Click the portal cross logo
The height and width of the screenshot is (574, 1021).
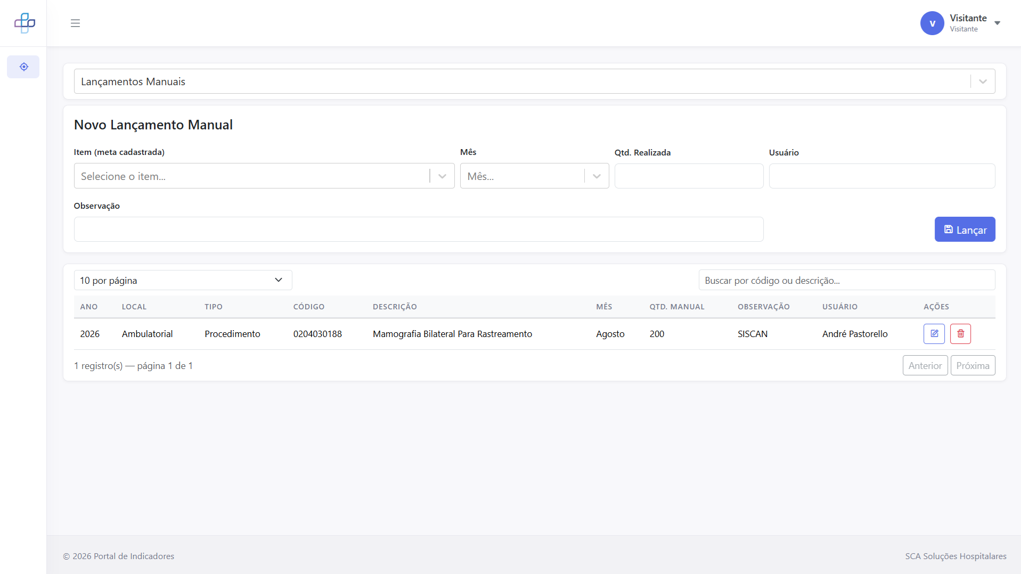[24, 23]
